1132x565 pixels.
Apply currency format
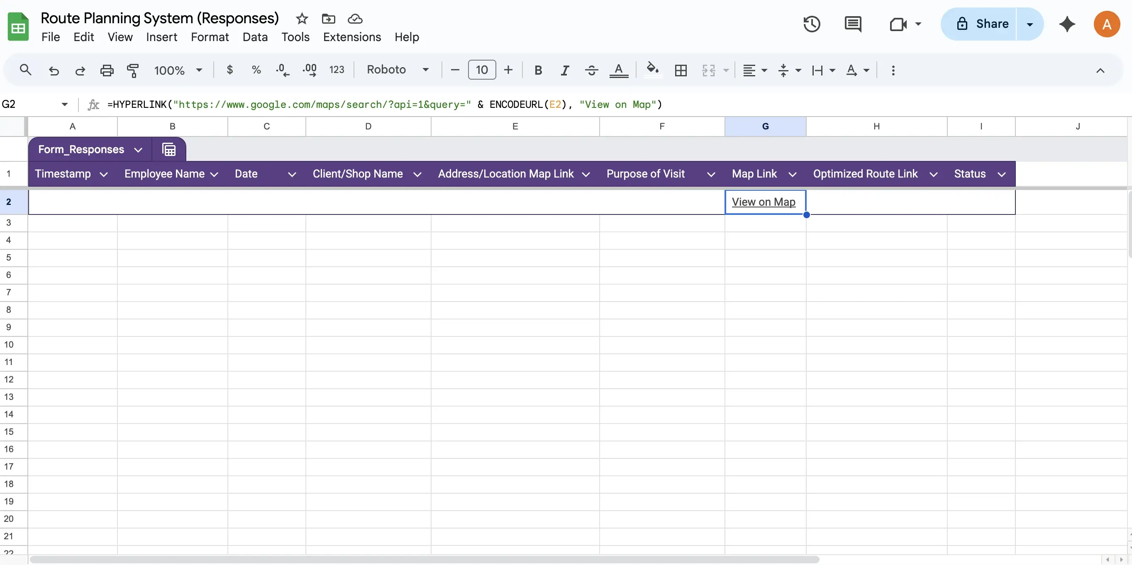tap(229, 70)
